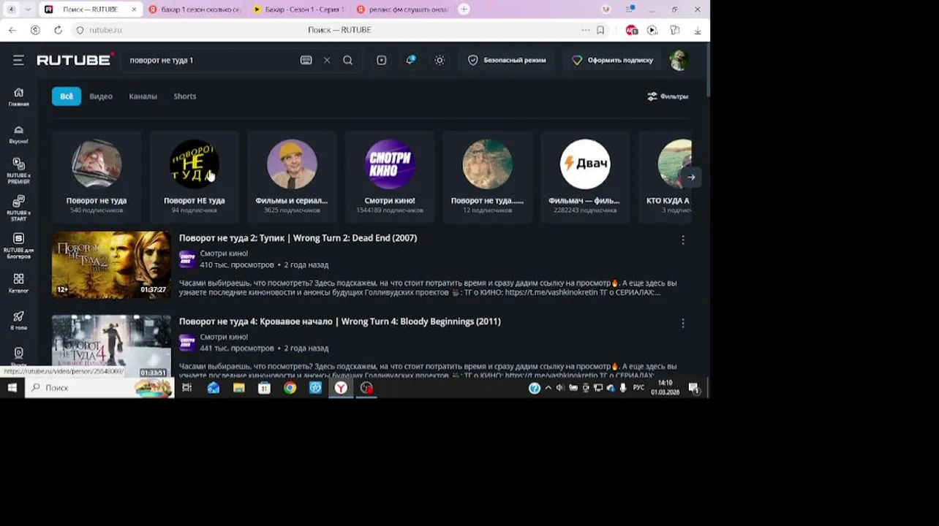Open Смотри кино! channel link under Wrong Turn 2
Screen dimensions: 939x526
pos(224,254)
